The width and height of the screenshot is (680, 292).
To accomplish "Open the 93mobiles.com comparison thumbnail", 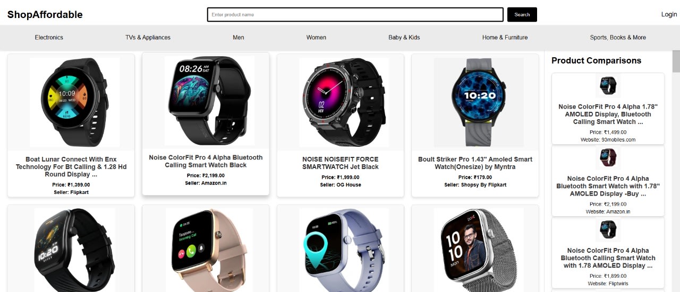I will pos(608,86).
